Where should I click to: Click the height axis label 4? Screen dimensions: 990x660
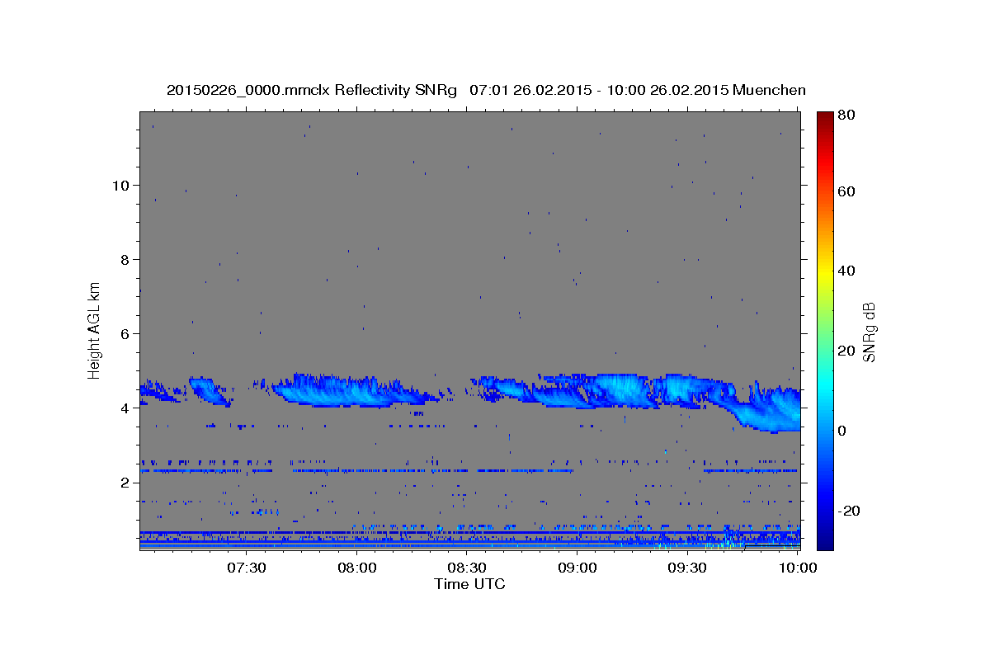[124, 408]
